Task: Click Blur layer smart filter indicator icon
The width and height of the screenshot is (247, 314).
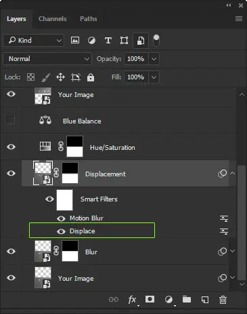Action: click(x=223, y=252)
